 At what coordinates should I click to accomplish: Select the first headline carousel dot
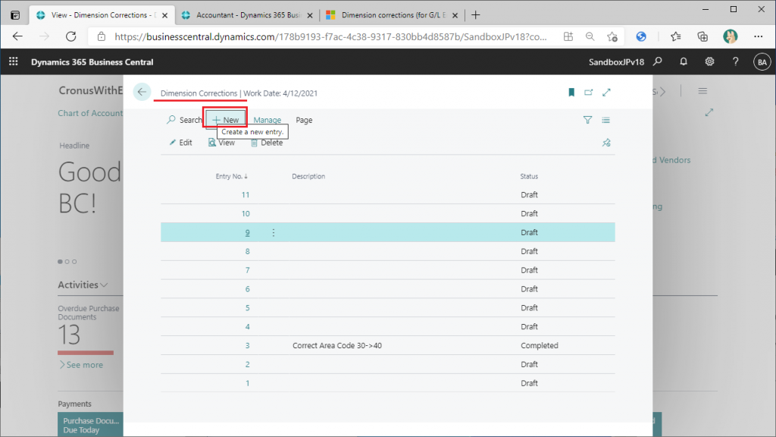pos(61,262)
